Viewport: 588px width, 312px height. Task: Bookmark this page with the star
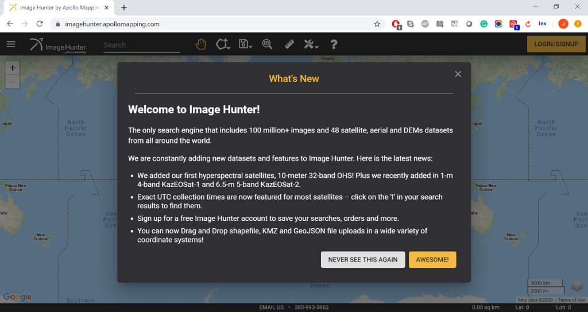377,24
